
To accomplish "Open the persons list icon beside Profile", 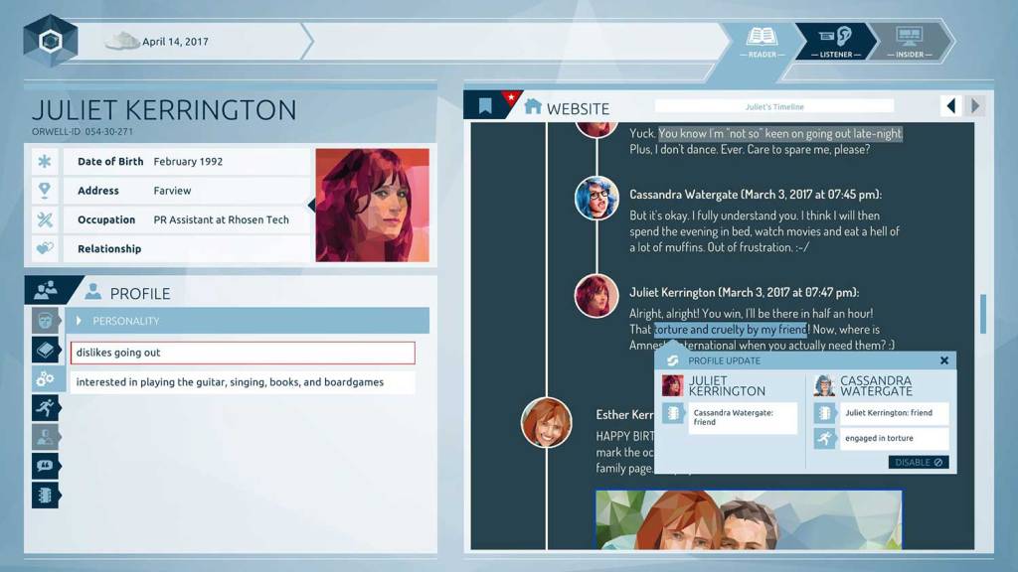I will (x=46, y=291).
